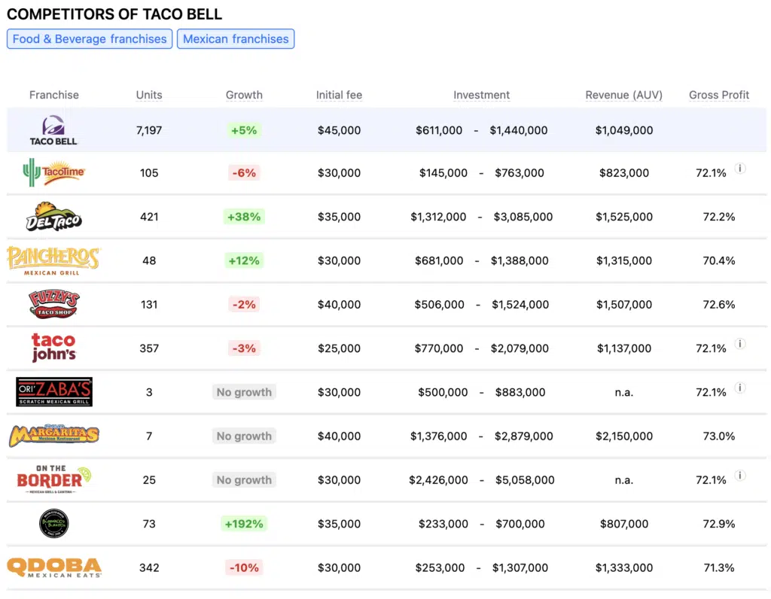This screenshot has height=599, width=771.
Task: Click info icon beside TacoTime gross profit
Action: click(740, 169)
